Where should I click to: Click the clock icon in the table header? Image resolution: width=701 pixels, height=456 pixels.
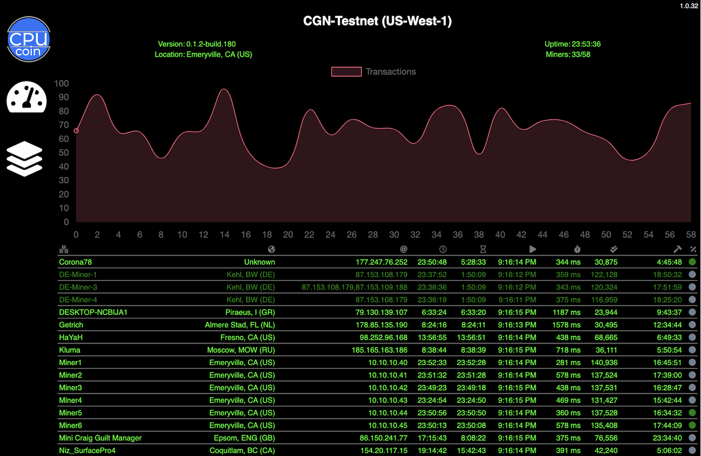pos(442,249)
